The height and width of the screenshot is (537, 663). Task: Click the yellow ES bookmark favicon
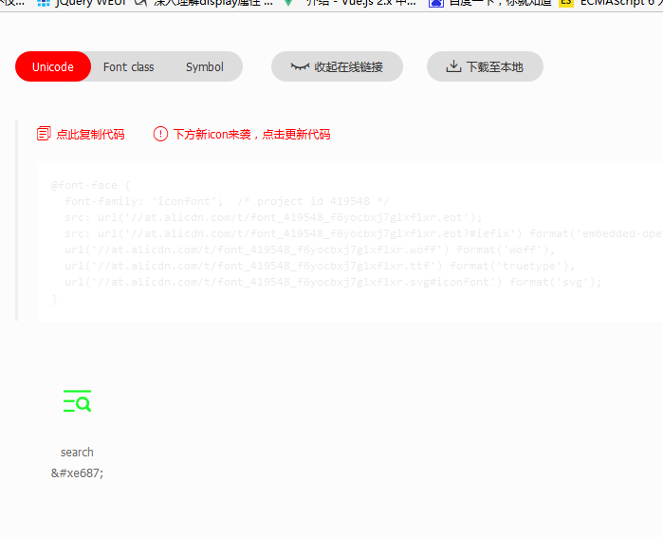pos(565,3)
